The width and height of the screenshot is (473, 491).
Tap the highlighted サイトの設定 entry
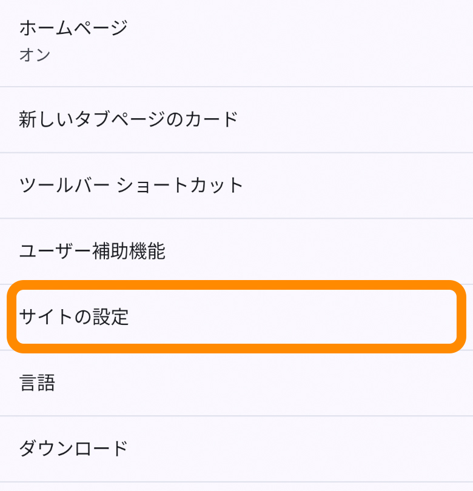(236, 316)
